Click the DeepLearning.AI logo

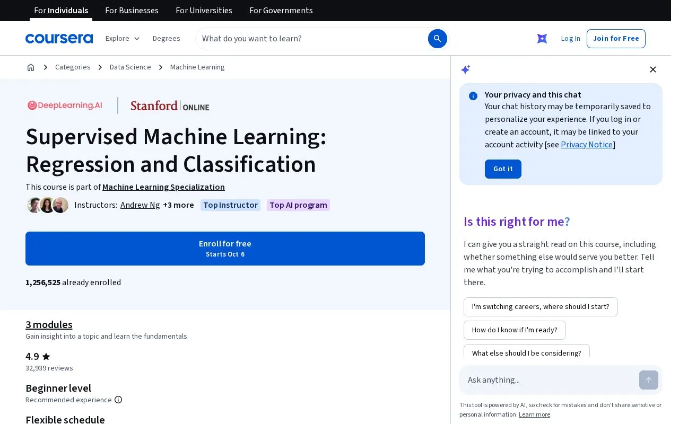pyautogui.click(x=65, y=105)
